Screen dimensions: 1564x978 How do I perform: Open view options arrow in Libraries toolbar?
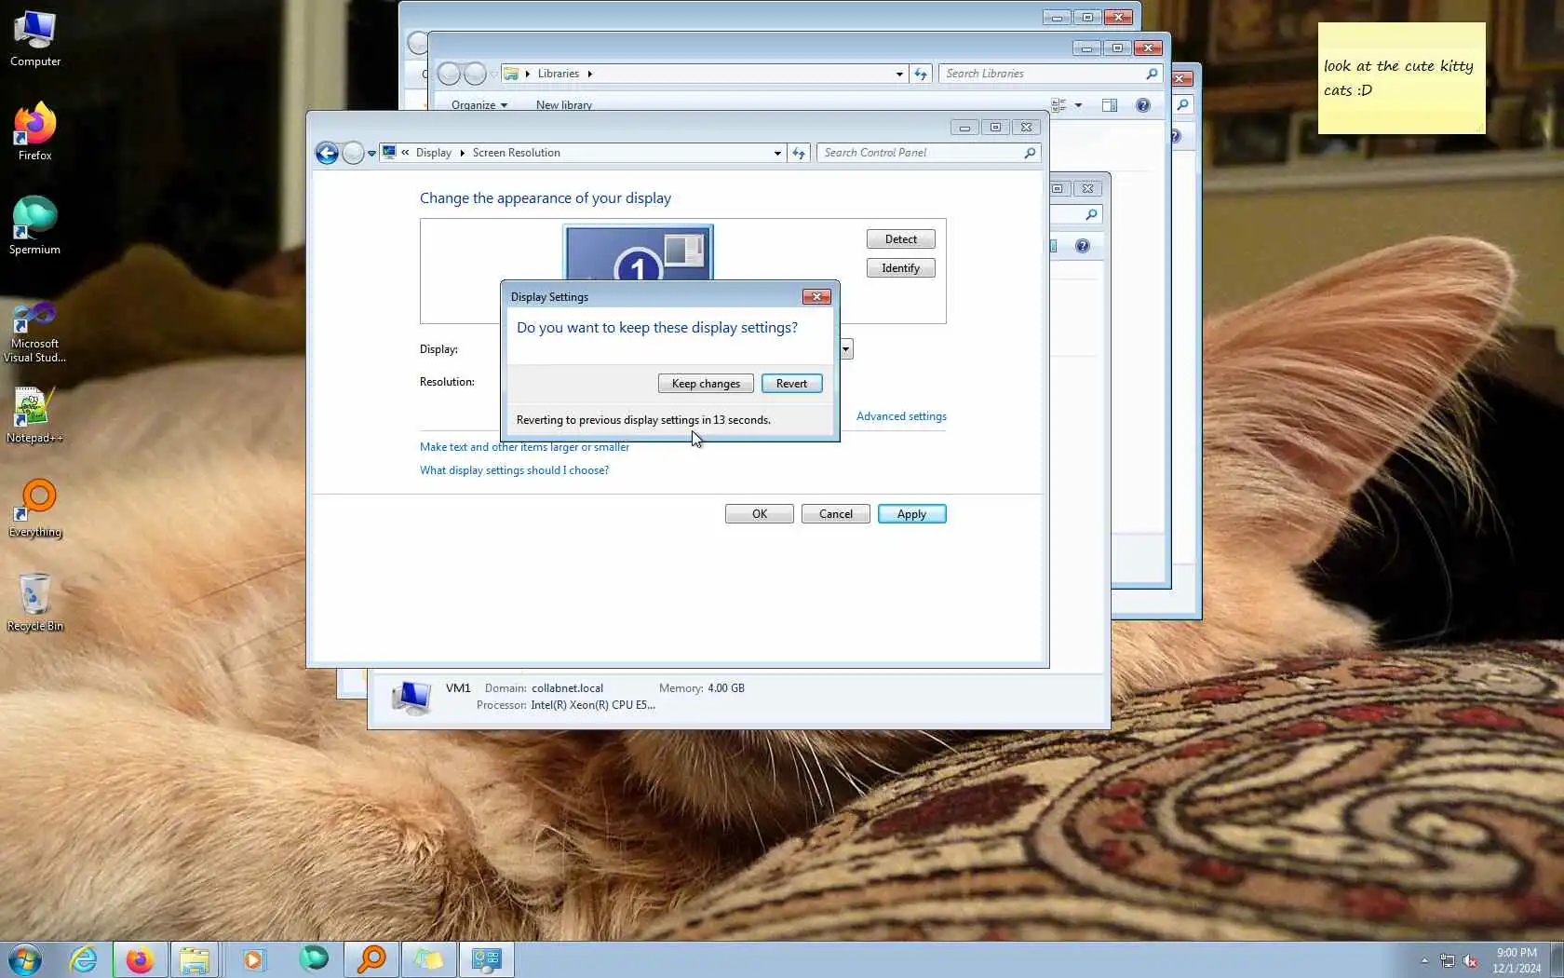[1079, 105]
